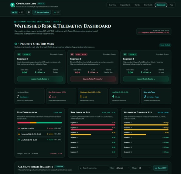The height and width of the screenshot is (174, 181).
Task: Switch to the Map tab
Action: point(171,5)
